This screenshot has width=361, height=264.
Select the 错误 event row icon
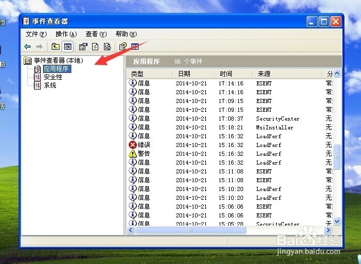tap(133, 145)
